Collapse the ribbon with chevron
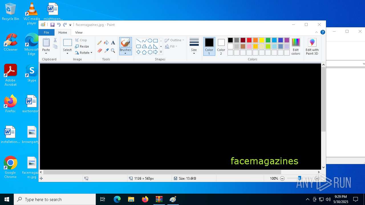The height and width of the screenshot is (205, 365). tap(316, 32)
